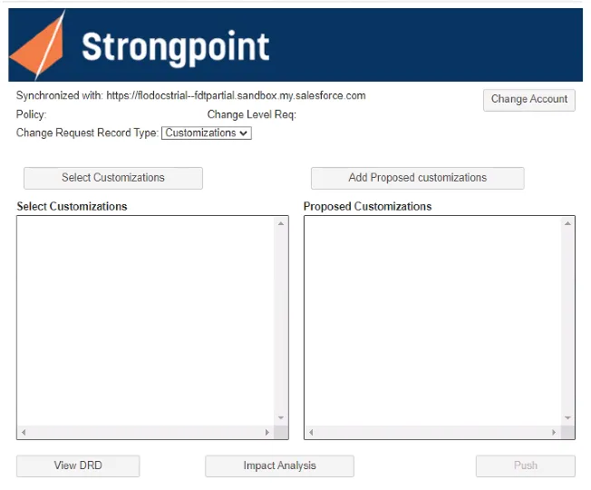Click left arrow in Select Customizations horizontal scrollbar
Viewport: 591px width, 490px height.
(24, 432)
